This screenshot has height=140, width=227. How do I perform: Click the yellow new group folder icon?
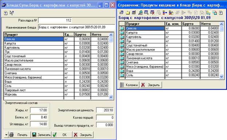click(128, 13)
